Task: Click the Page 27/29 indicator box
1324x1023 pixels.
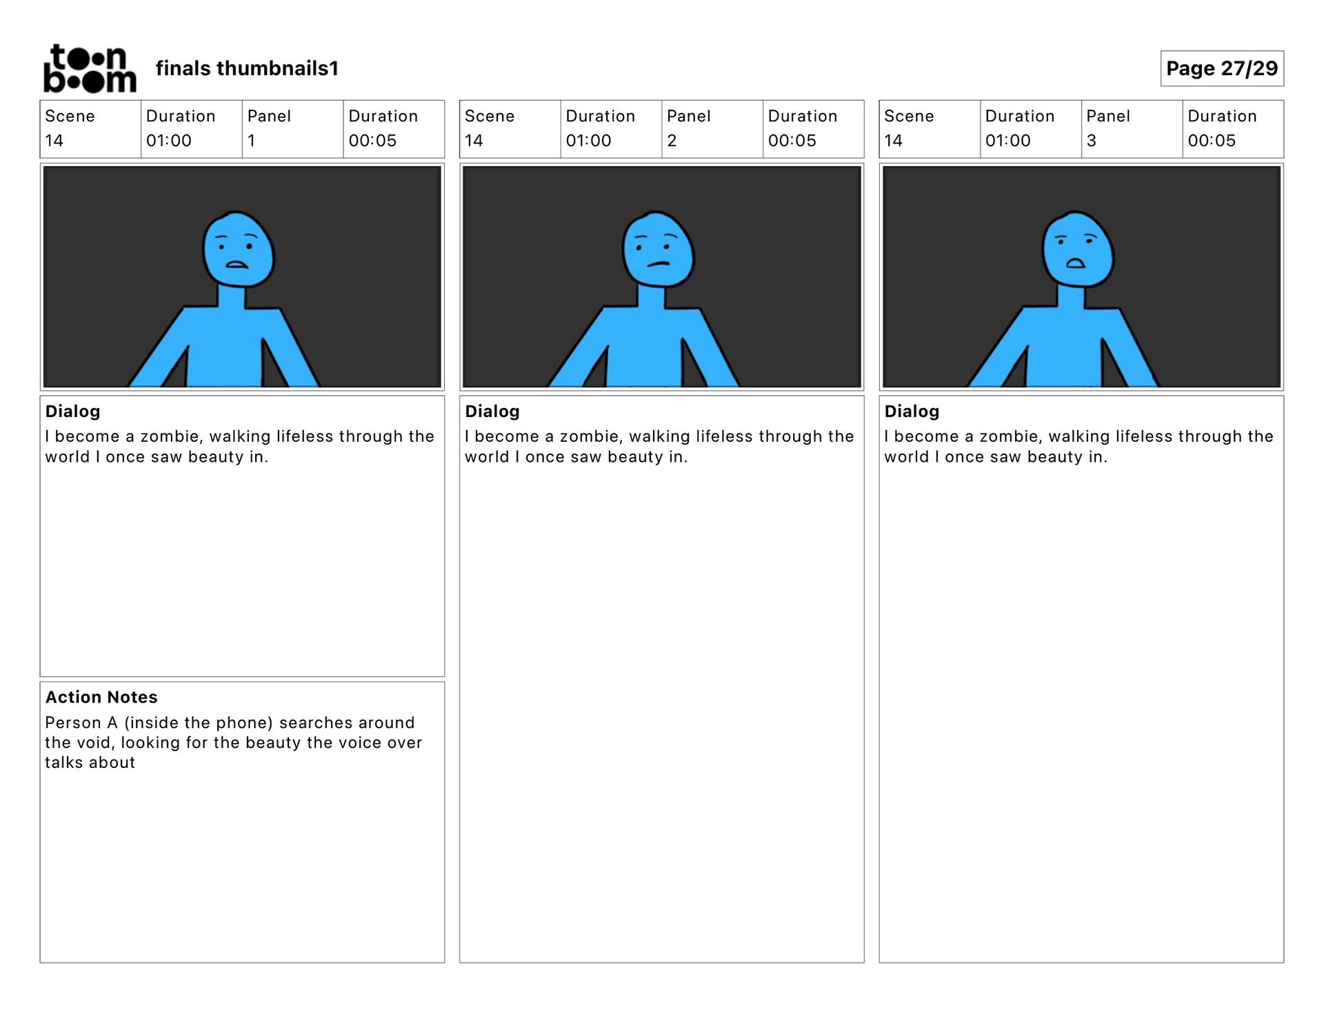Action: tap(1221, 68)
